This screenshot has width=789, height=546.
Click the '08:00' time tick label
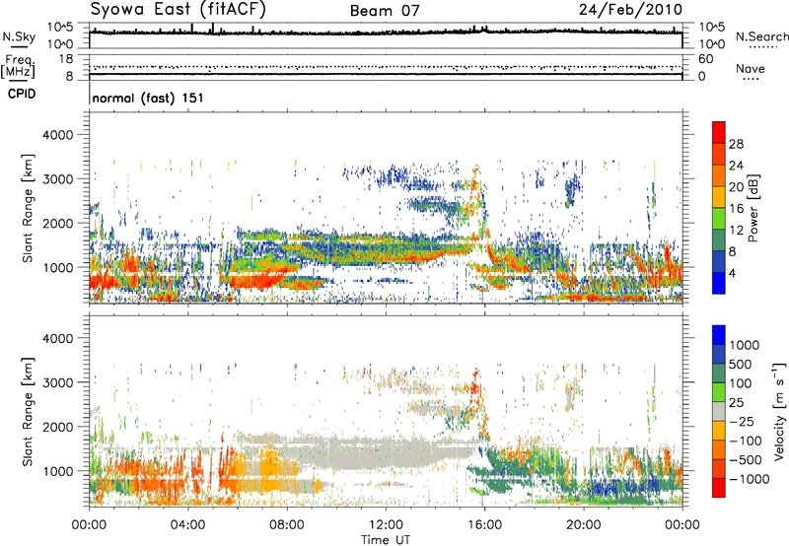click(287, 525)
